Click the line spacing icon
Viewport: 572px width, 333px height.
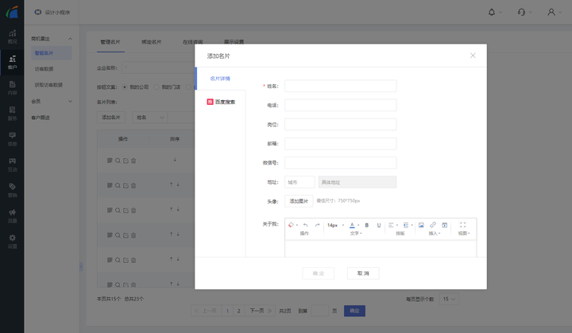pos(406,225)
